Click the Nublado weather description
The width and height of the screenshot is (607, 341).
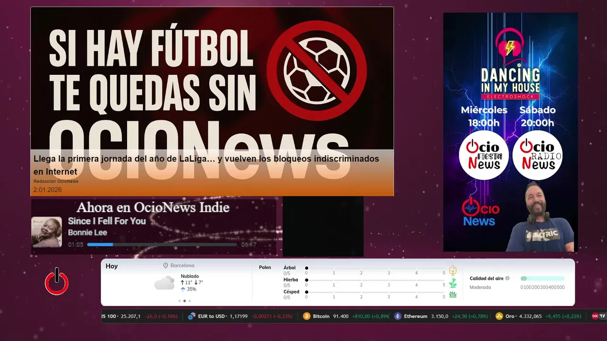coord(190,276)
